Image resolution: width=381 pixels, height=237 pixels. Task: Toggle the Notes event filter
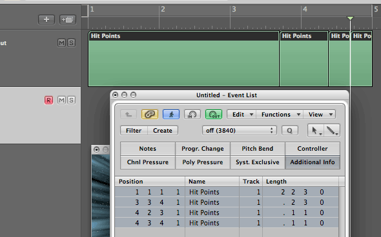(148, 149)
